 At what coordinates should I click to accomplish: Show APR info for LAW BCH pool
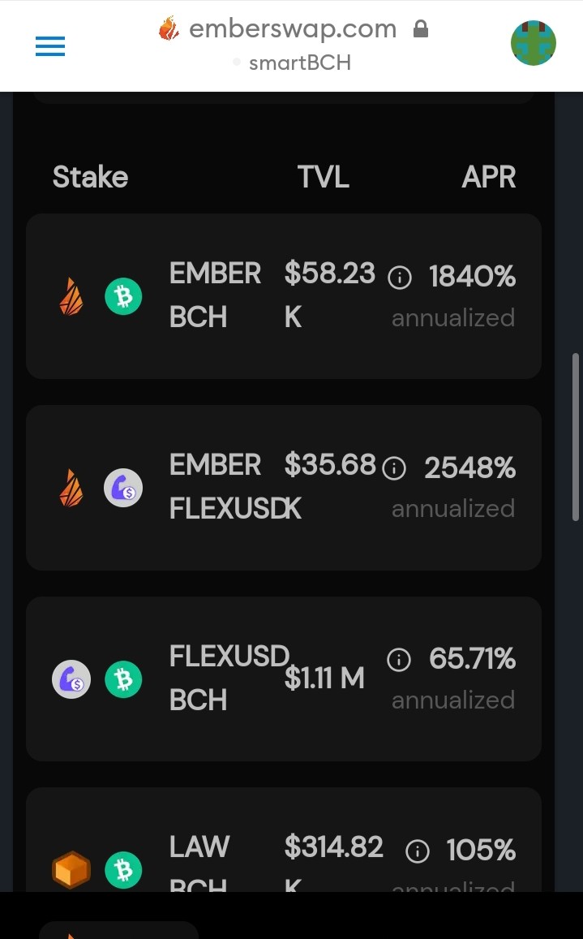(x=418, y=851)
